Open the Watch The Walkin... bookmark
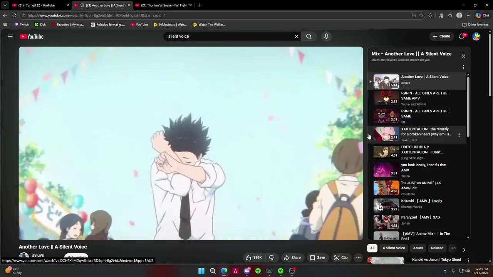This screenshot has width=493, height=277. coord(210,25)
